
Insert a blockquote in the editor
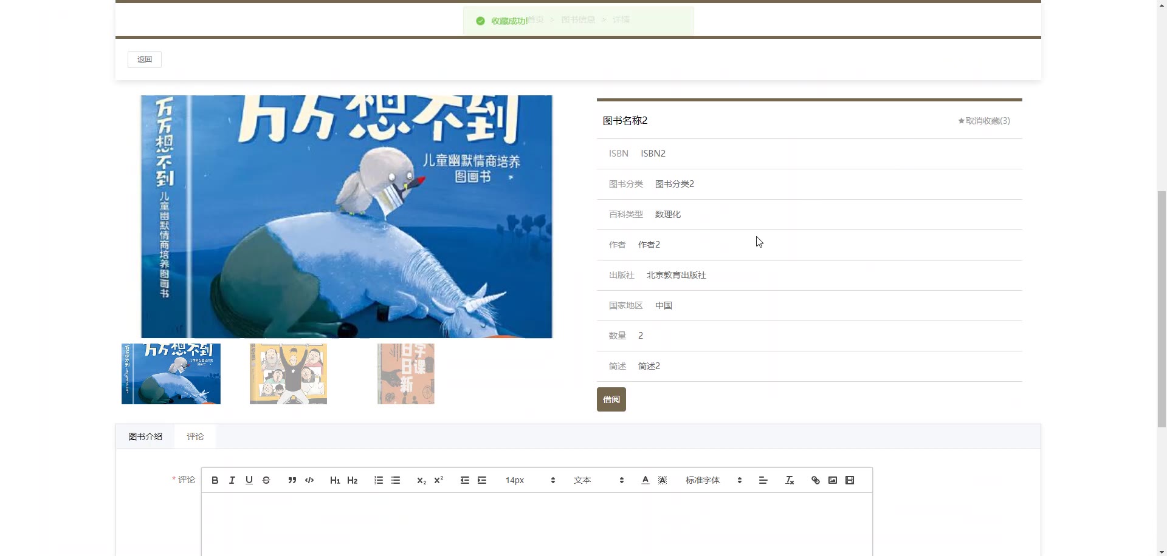(x=292, y=480)
